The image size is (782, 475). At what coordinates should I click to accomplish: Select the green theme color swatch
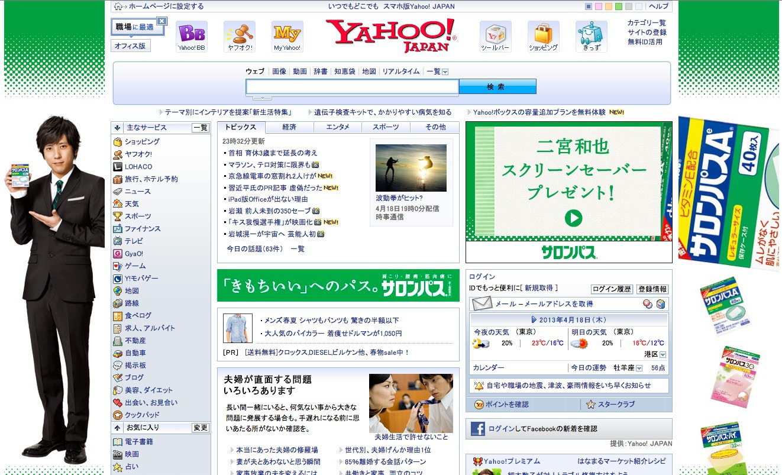(x=619, y=7)
